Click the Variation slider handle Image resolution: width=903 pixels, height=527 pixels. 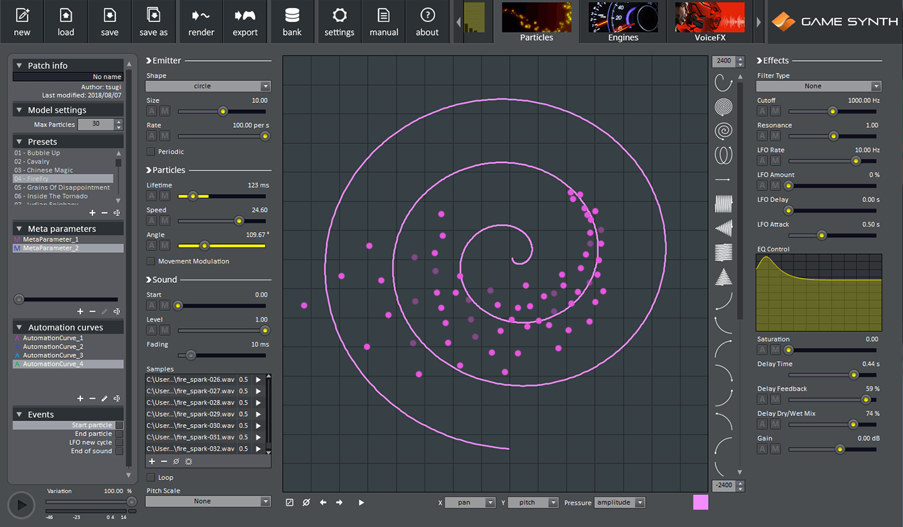click(x=131, y=502)
